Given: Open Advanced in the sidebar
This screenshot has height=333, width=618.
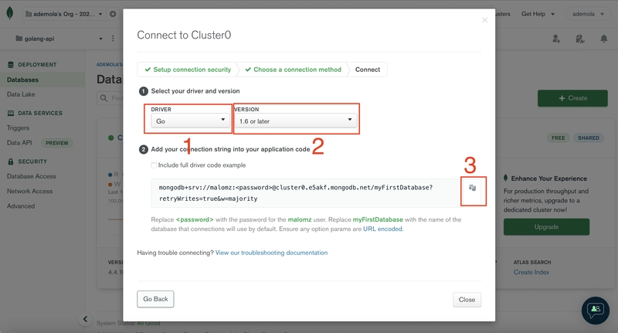Looking at the screenshot, I should tap(21, 206).
